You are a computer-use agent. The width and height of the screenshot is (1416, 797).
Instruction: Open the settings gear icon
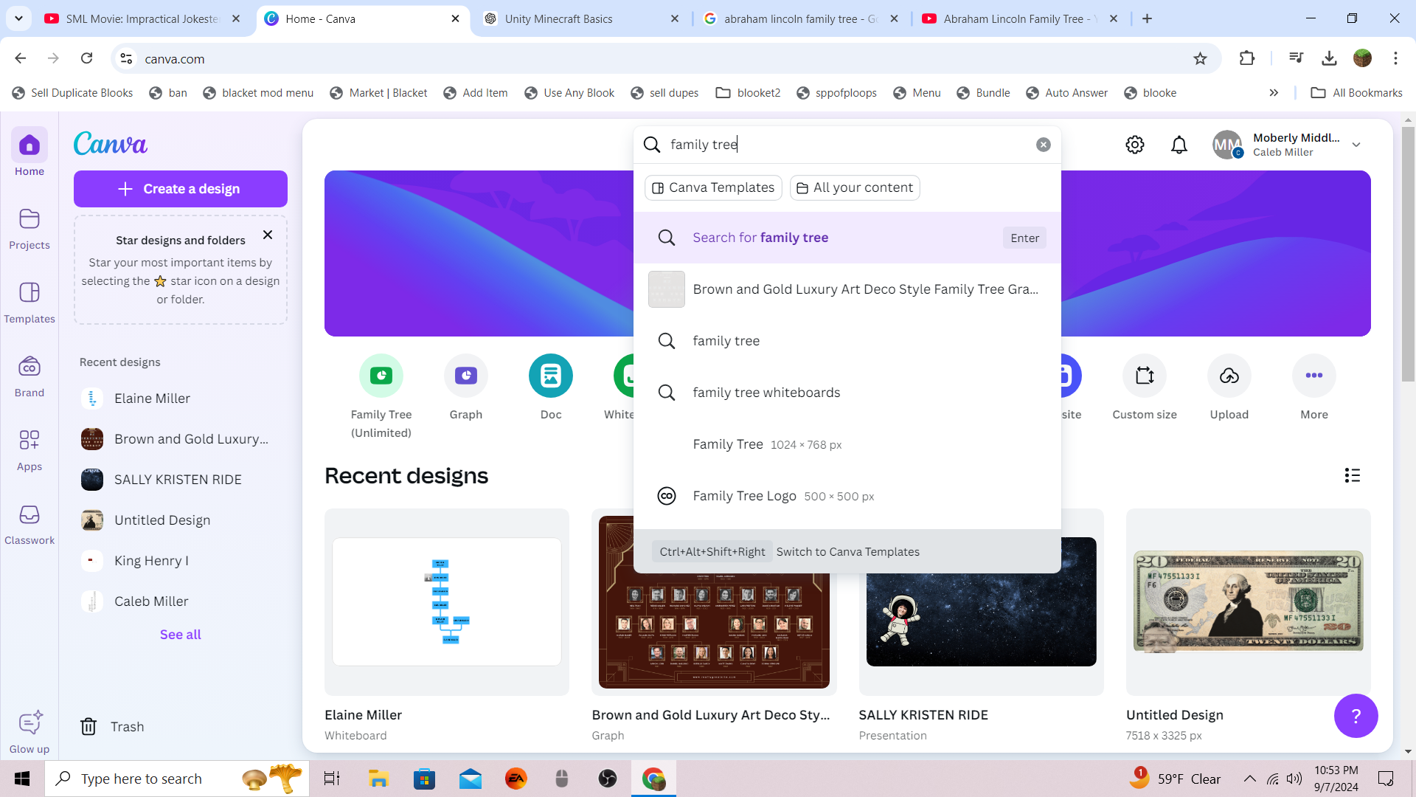click(1135, 145)
